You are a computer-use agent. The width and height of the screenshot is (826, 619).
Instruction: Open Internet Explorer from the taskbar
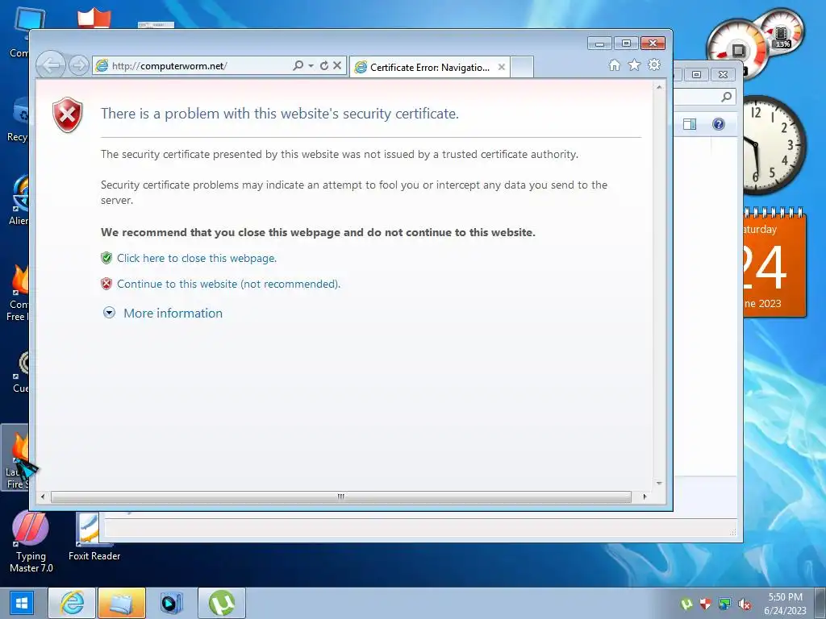coord(72,603)
